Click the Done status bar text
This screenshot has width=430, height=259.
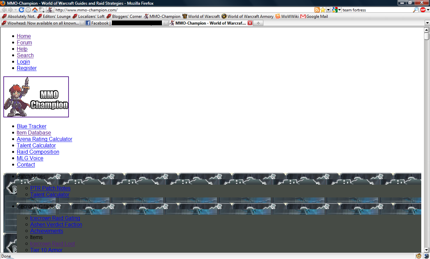(x=6, y=256)
